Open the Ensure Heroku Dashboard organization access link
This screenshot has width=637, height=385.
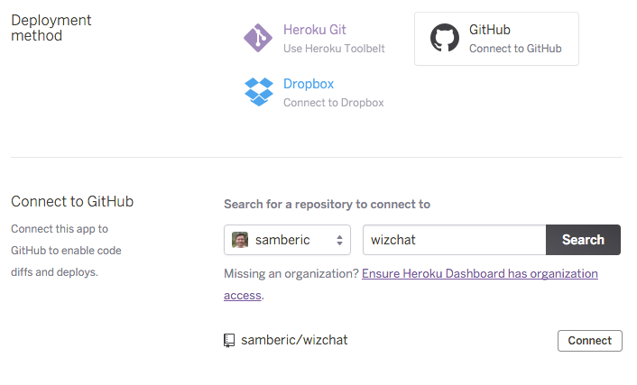479,273
